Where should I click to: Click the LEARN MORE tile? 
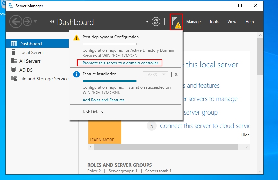tap(104, 132)
